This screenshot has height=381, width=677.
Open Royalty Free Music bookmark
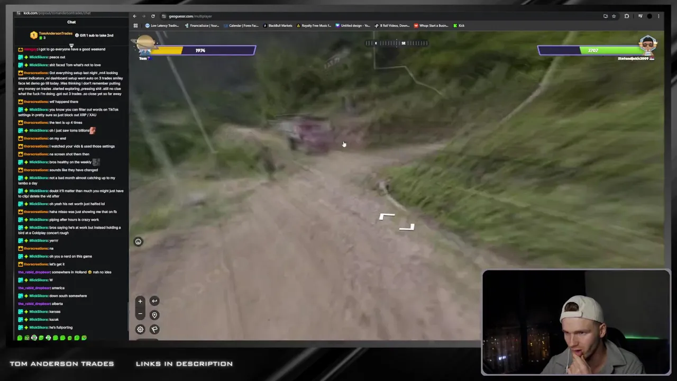(x=314, y=25)
